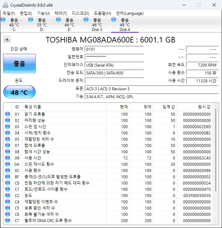The height and width of the screenshot is (228, 222).
Task: Click status orb for Disk 4
Action: pyautogui.click(x=114, y=19)
